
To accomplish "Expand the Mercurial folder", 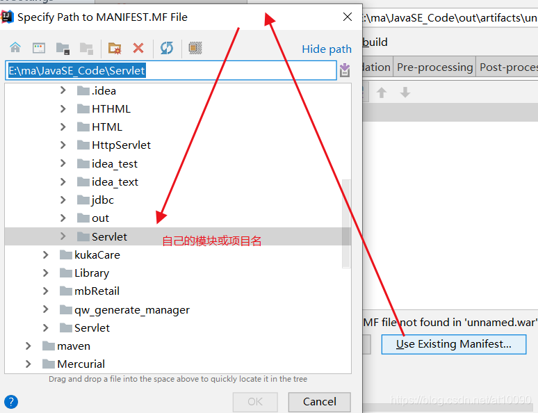I will (x=28, y=364).
